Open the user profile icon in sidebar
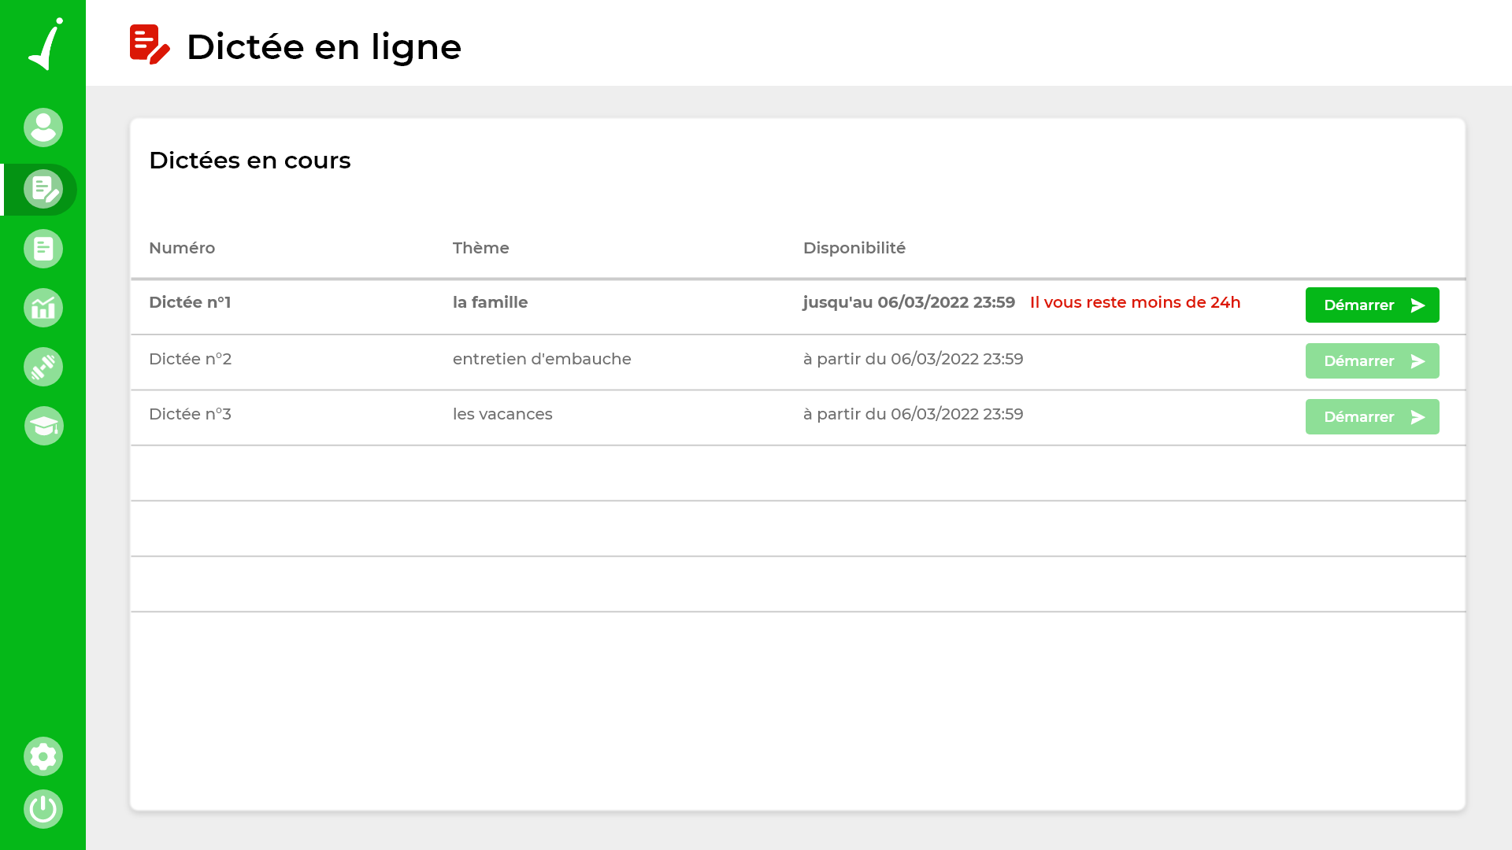This screenshot has width=1512, height=850. (x=43, y=128)
